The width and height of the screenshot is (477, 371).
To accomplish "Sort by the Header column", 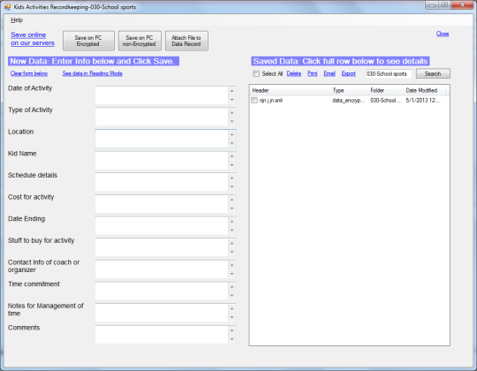I will [290, 90].
